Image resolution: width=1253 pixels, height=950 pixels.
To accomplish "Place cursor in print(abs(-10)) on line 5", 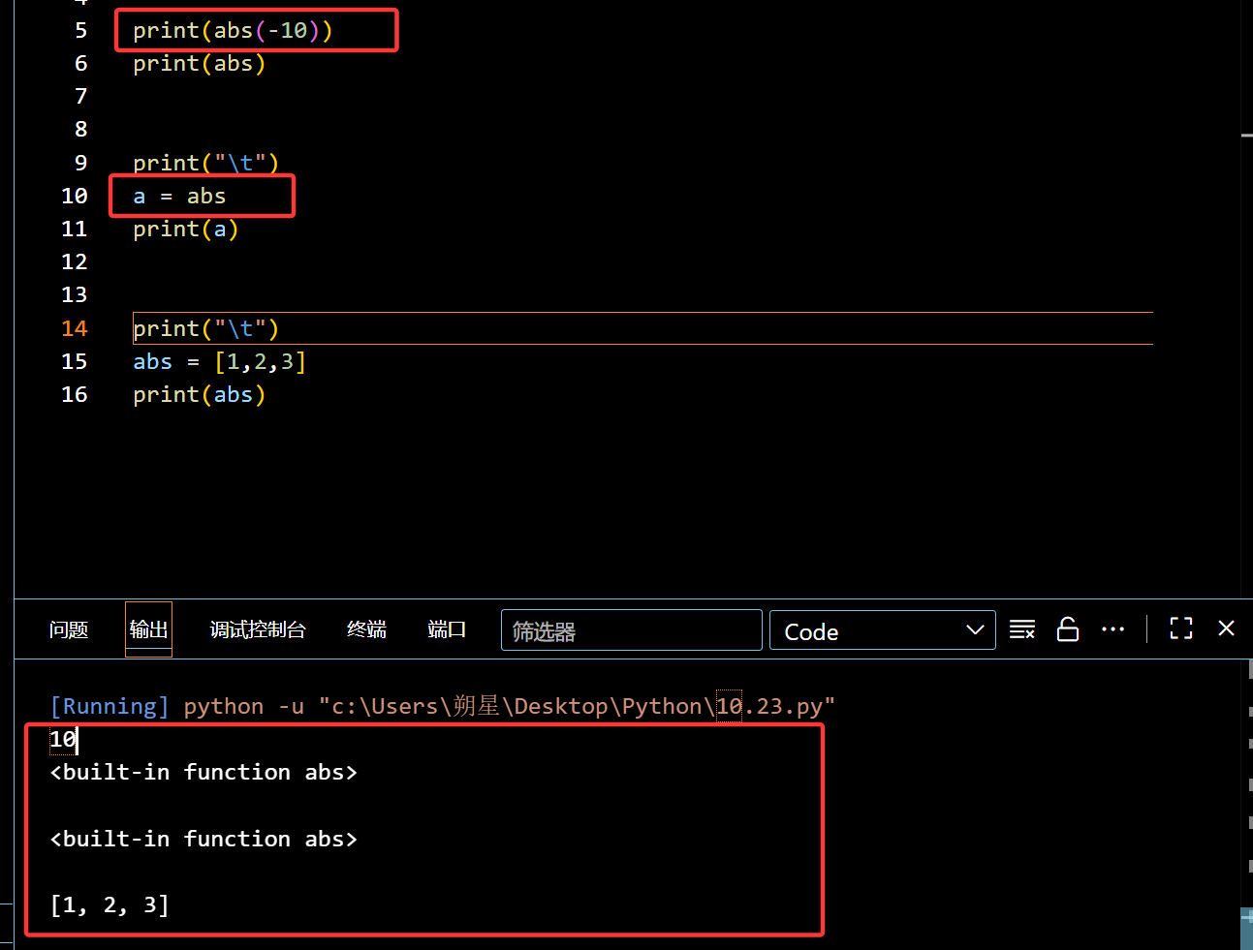I will tap(233, 31).
